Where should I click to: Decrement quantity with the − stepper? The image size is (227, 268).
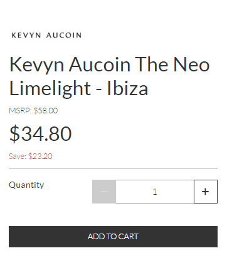tap(104, 192)
